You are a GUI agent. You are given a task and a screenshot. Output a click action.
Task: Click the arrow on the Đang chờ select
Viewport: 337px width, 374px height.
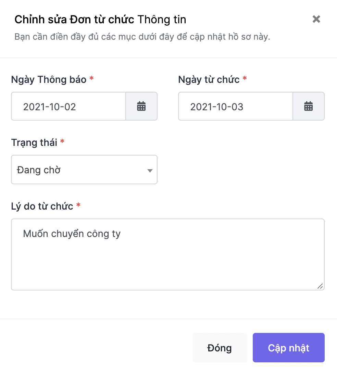(150, 171)
